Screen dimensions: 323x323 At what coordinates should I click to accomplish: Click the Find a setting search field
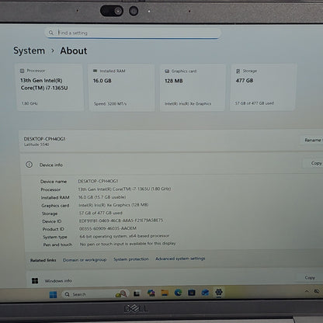pyautogui.click(x=134, y=33)
